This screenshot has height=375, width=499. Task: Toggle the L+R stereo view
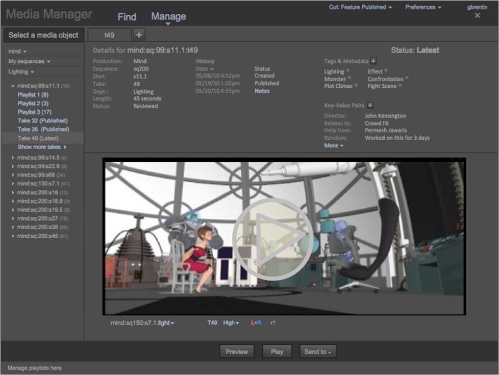(256, 323)
